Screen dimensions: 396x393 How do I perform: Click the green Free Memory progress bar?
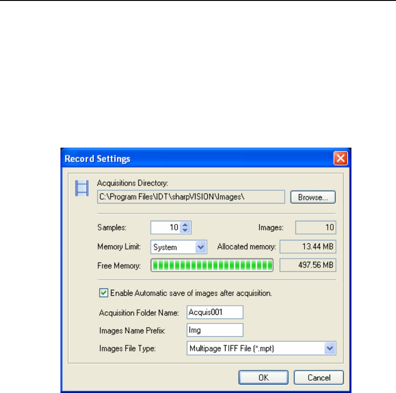coord(211,266)
